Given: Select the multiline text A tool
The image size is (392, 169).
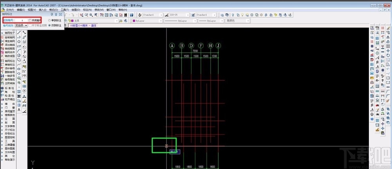Looking at the screenshot, I should (x=19, y=110).
